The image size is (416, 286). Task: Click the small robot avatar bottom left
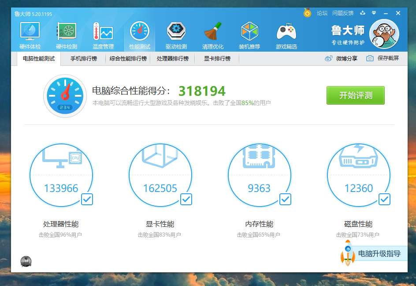(x=26, y=262)
